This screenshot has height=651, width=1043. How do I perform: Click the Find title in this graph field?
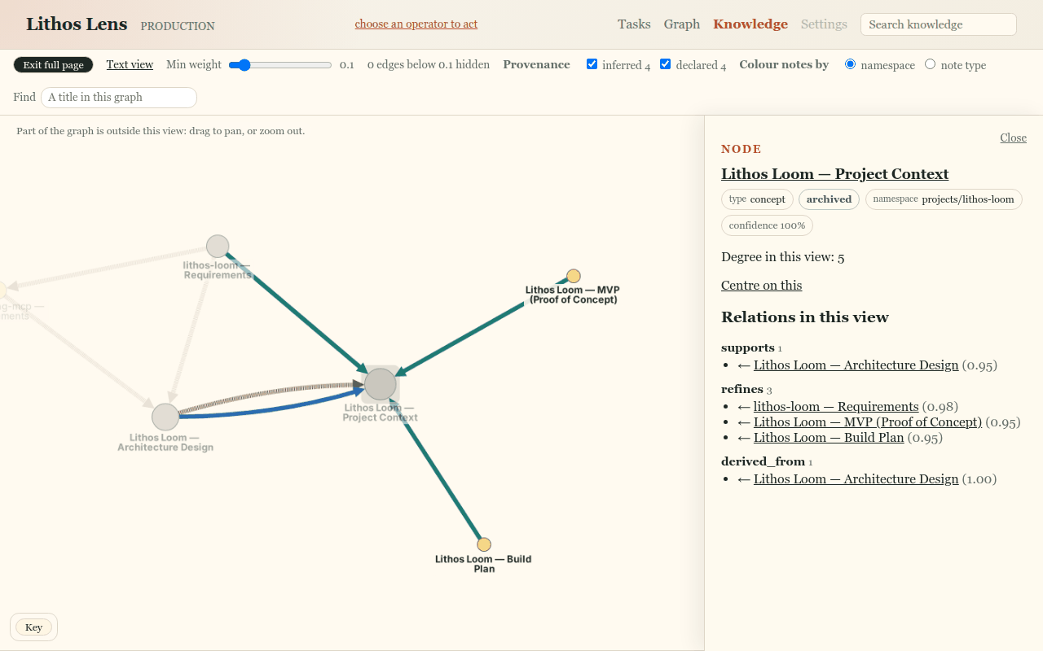pyautogui.click(x=119, y=98)
